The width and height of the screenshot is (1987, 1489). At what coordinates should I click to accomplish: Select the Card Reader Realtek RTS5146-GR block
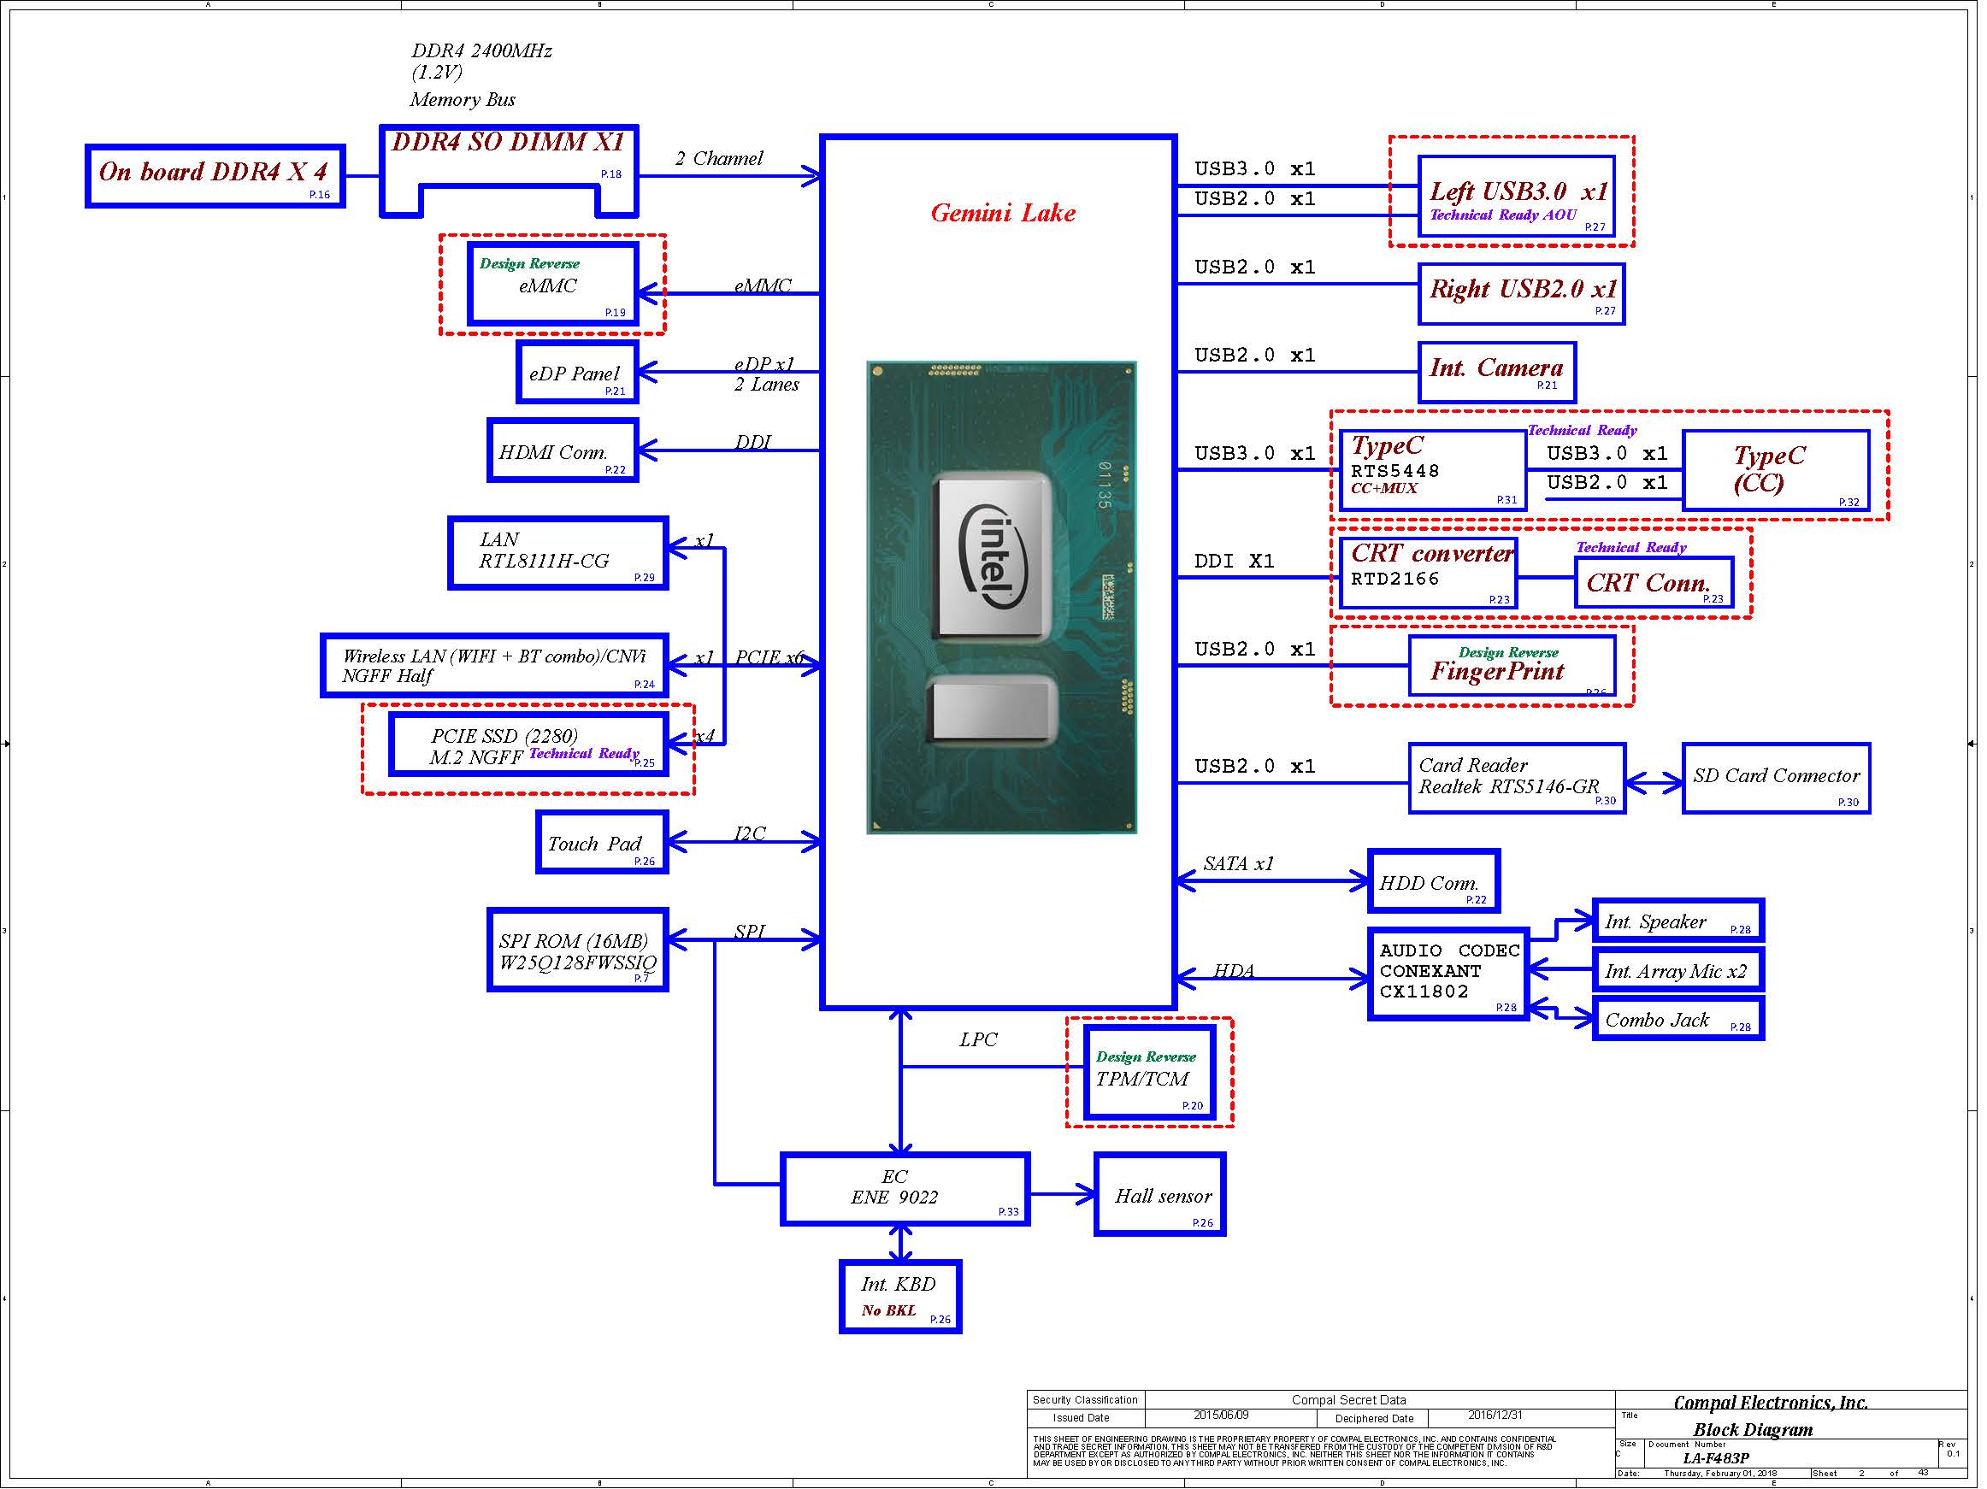[x=1518, y=779]
